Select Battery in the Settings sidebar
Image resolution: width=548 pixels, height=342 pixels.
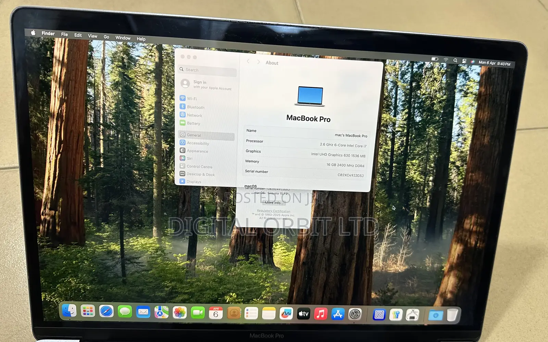click(190, 123)
